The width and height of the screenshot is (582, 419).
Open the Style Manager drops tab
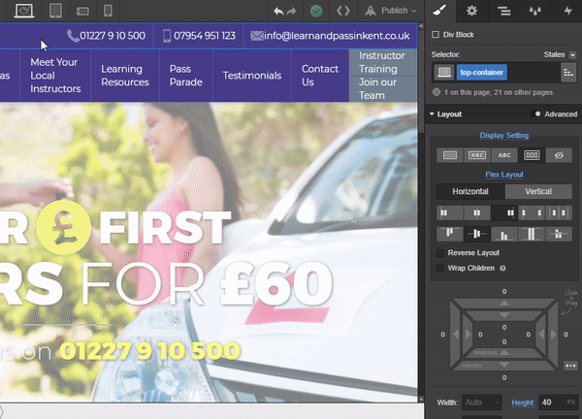point(534,11)
